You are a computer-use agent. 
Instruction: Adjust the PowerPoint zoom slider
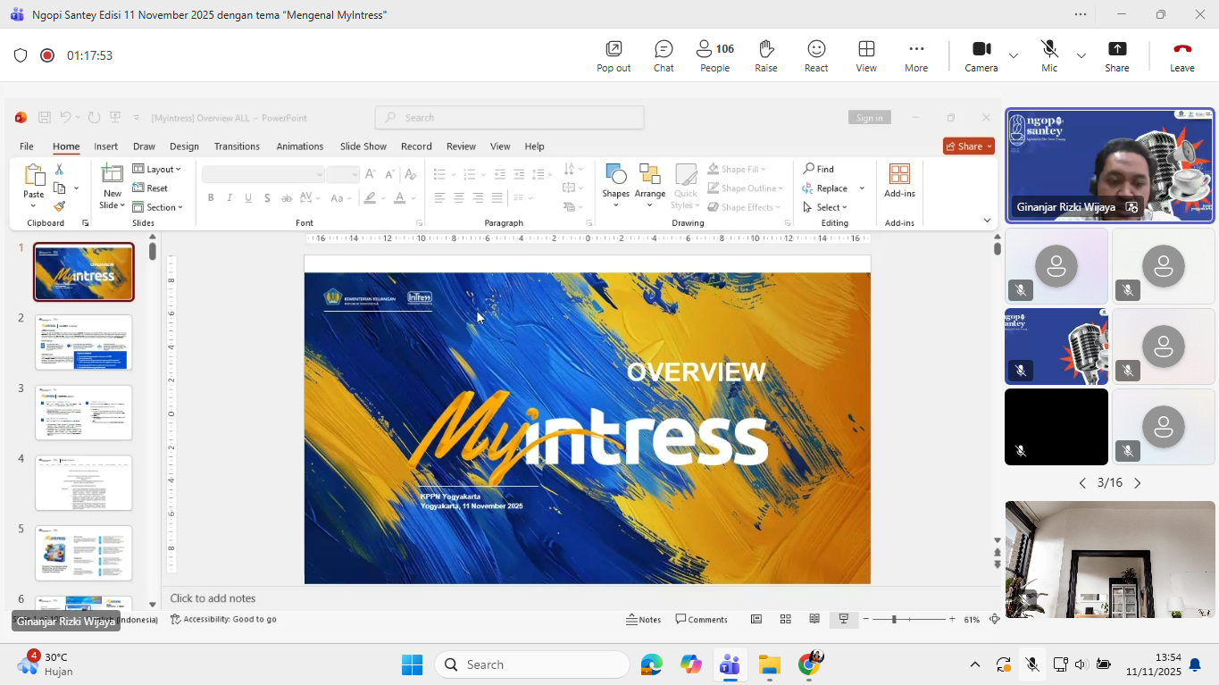[894, 619]
